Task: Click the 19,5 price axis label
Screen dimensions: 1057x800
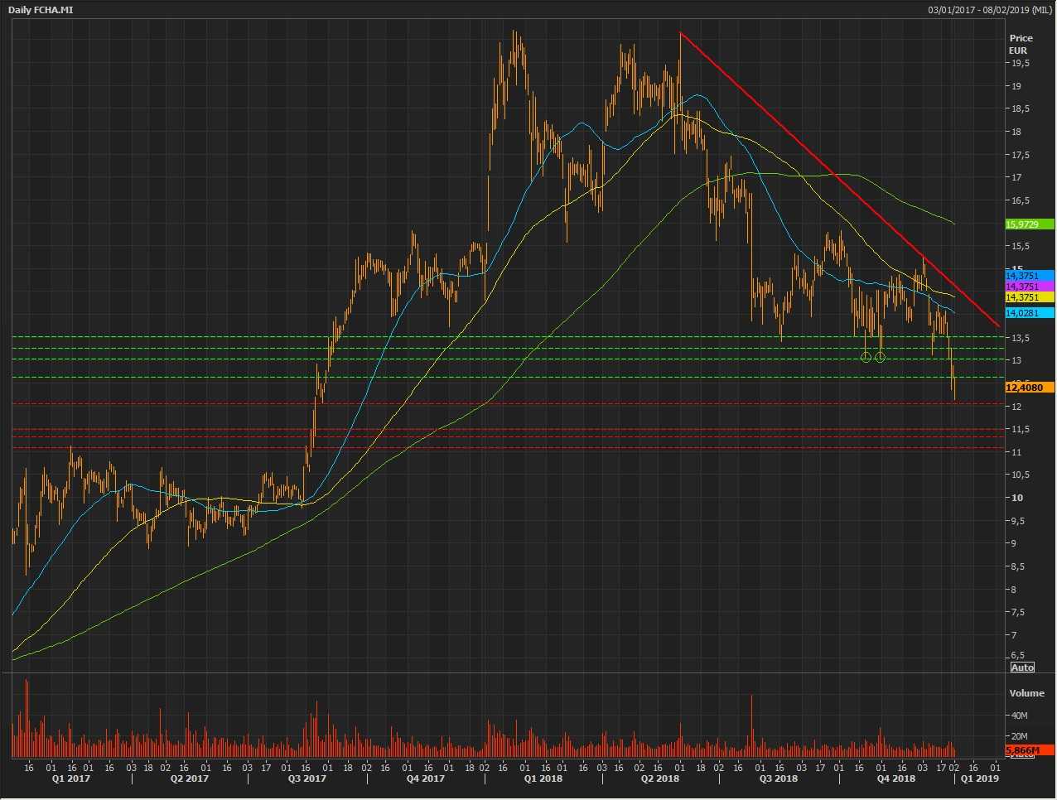Action: (x=1020, y=63)
